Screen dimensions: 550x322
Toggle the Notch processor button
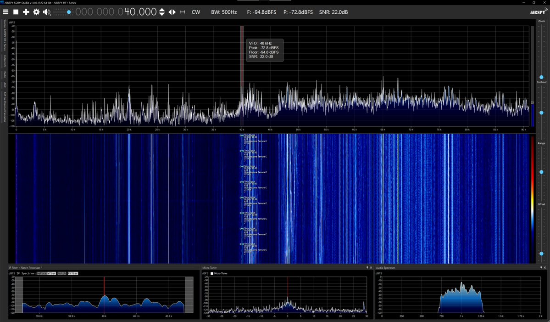pyautogui.click(x=61, y=273)
